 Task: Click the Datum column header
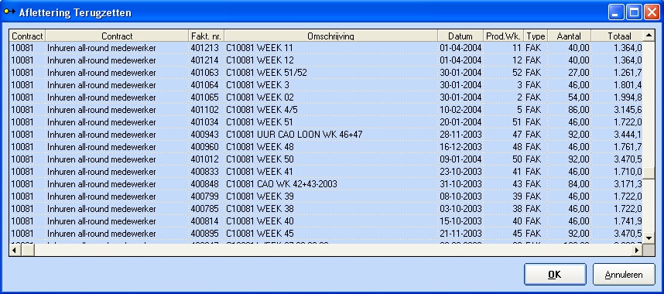[x=460, y=36]
